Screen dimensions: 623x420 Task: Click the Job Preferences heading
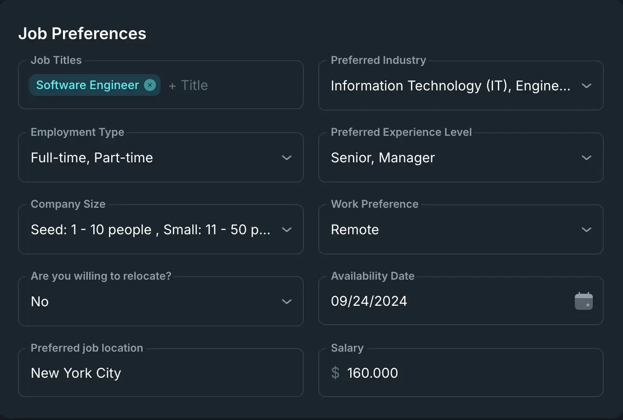click(x=82, y=33)
